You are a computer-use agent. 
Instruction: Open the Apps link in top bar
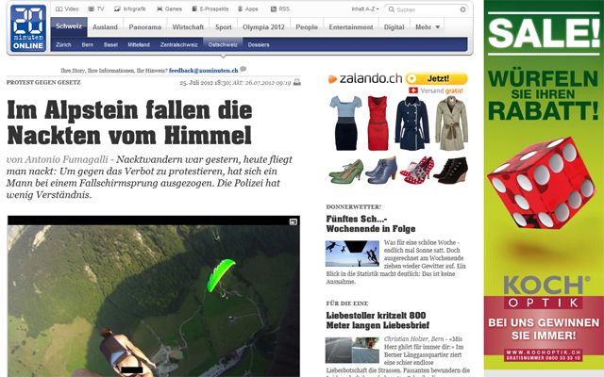250,8
